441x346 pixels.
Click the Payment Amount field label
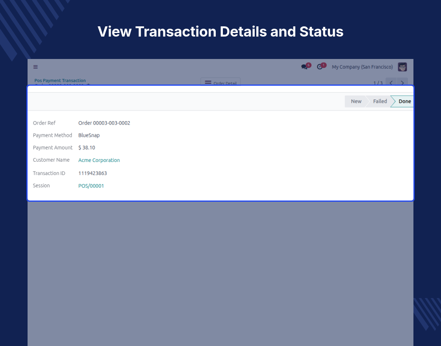53,148
